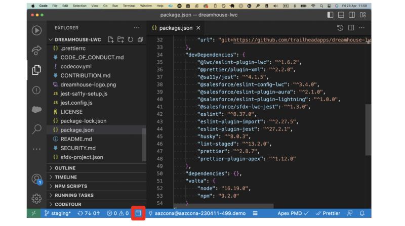The image size is (405, 226).
Task: Expand the TIMELINE section
Action: 97,177
